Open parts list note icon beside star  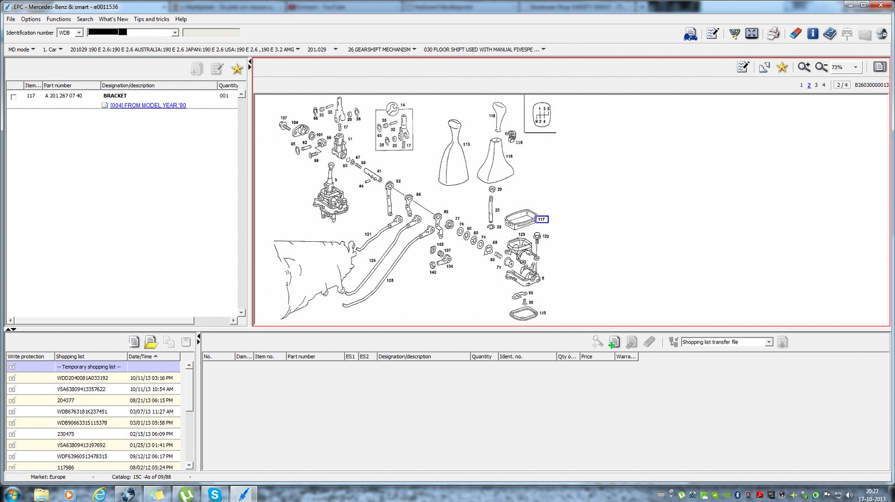click(x=217, y=69)
